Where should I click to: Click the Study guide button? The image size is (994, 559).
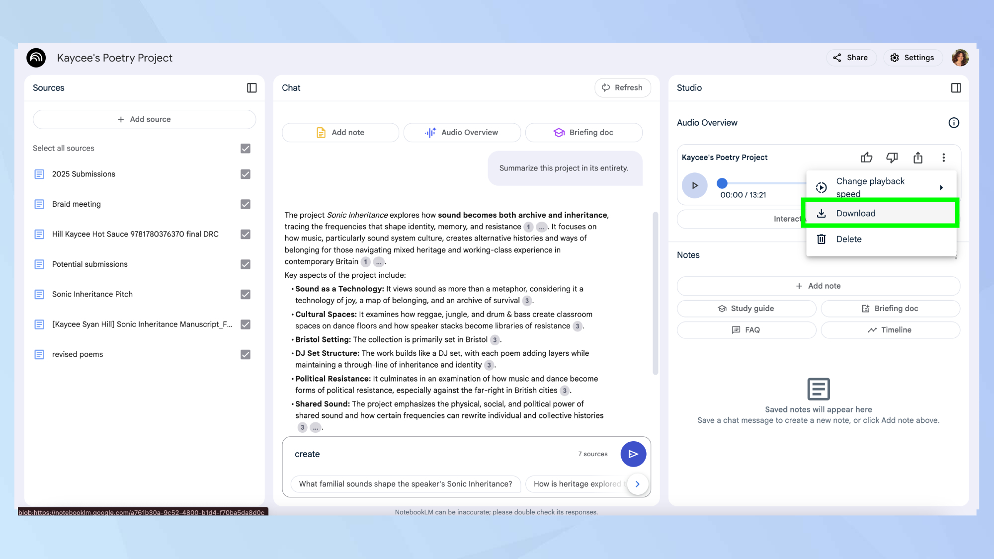pyautogui.click(x=746, y=309)
